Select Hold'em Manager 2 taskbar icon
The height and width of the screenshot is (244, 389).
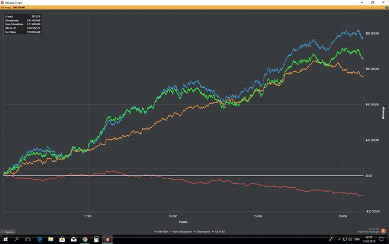pos(108,240)
